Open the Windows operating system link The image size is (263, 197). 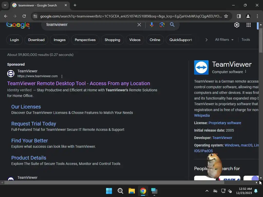point(232,145)
